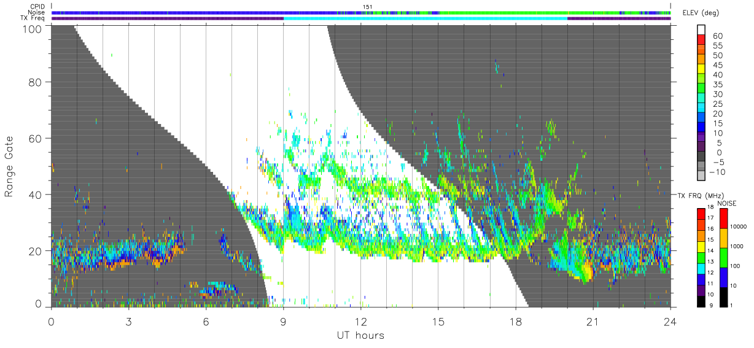Image resolution: width=754 pixels, height=348 pixels.
Task: Click the '100' tick label on the Range Gate axis
Action: 33,29
